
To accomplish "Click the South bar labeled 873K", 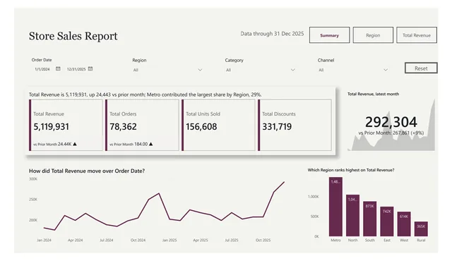I will 370,219.
